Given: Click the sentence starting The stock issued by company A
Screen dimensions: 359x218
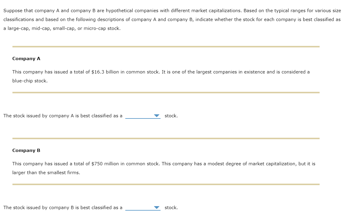Looking at the screenshot, I should [63, 116].
